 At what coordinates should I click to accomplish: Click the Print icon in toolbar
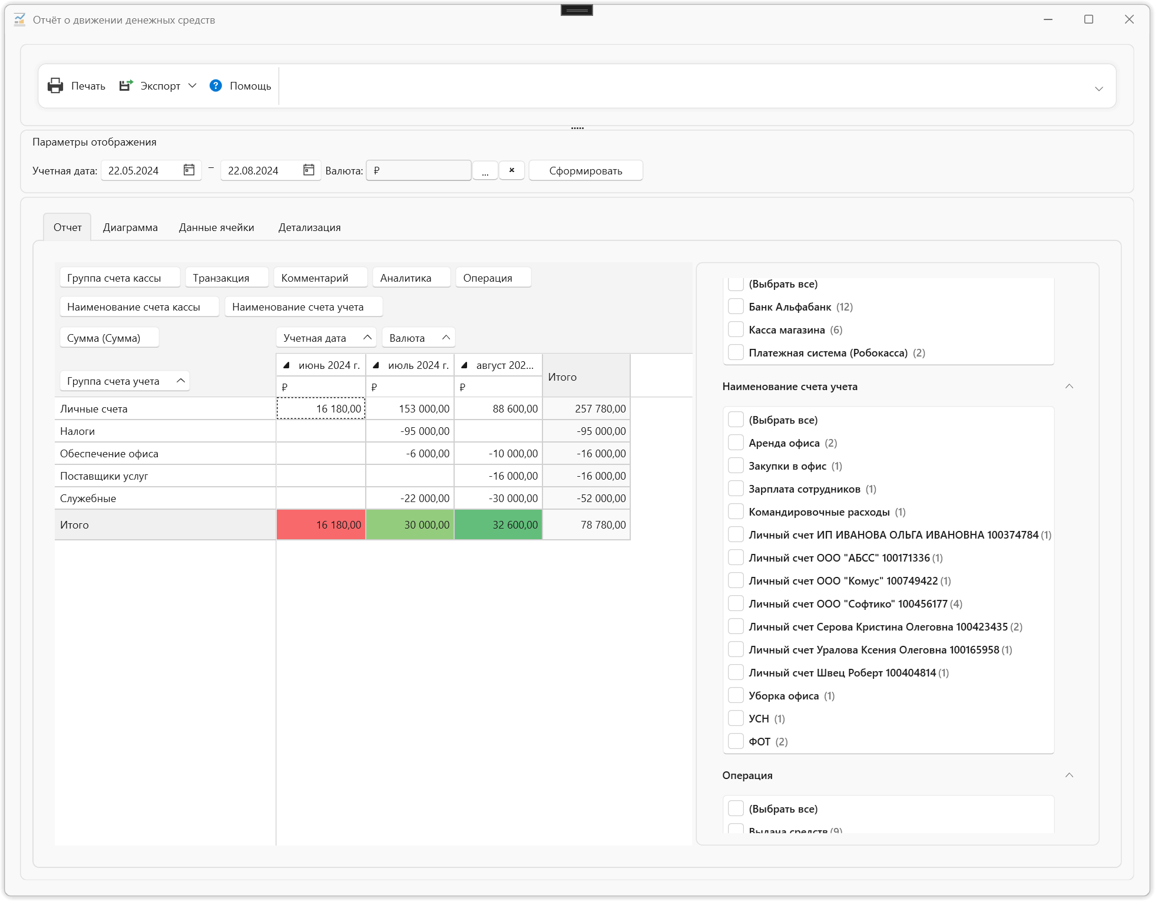[x=55, y=85]
